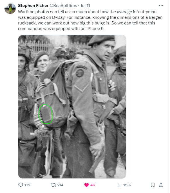Open the wartime commando photo
Screen dimensions: 170x193
pos(72,106)
